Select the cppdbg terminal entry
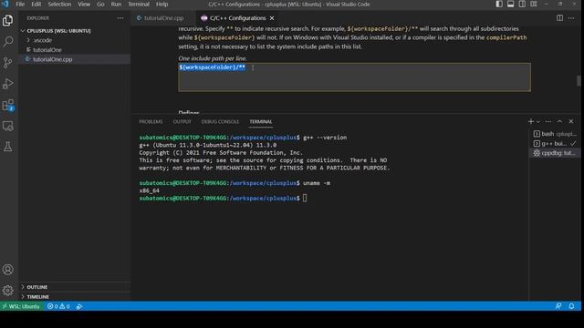584x328 pixels. click(555, 153)
